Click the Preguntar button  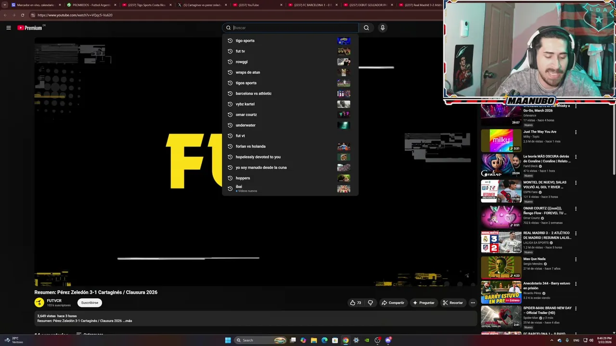click(x=423, y=303)
